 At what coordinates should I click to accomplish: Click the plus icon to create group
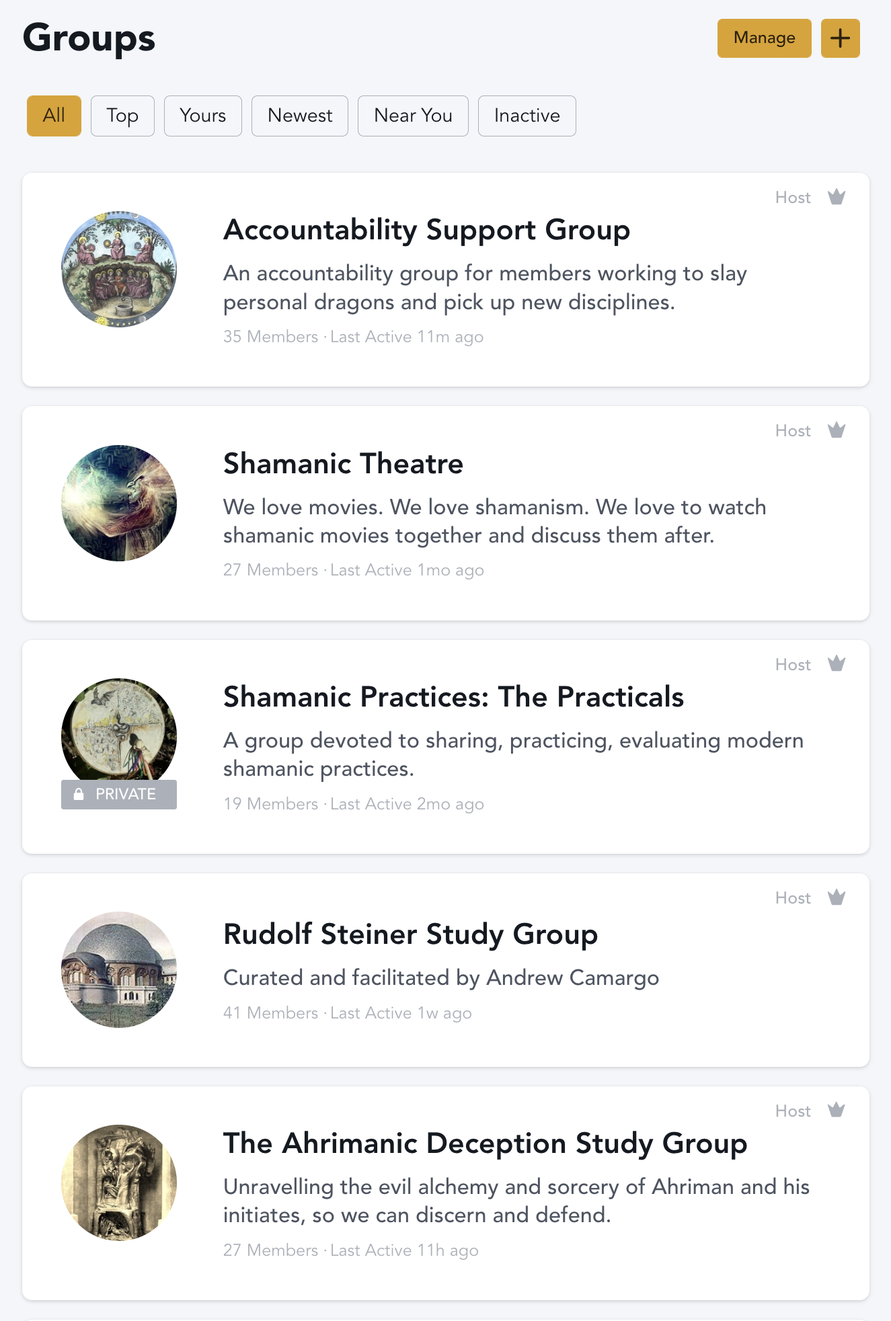(x=840, y=38)
